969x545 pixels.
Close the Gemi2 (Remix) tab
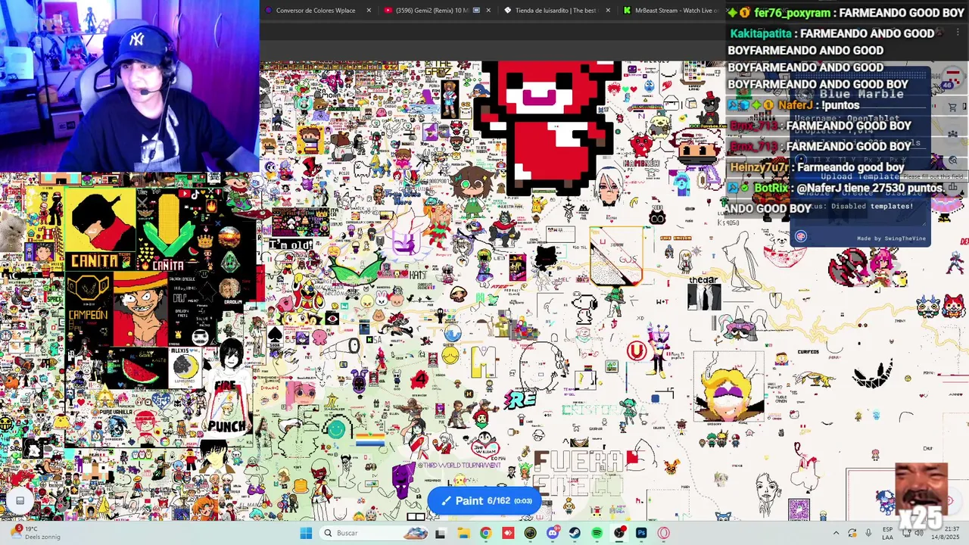(x=488, y=11)
